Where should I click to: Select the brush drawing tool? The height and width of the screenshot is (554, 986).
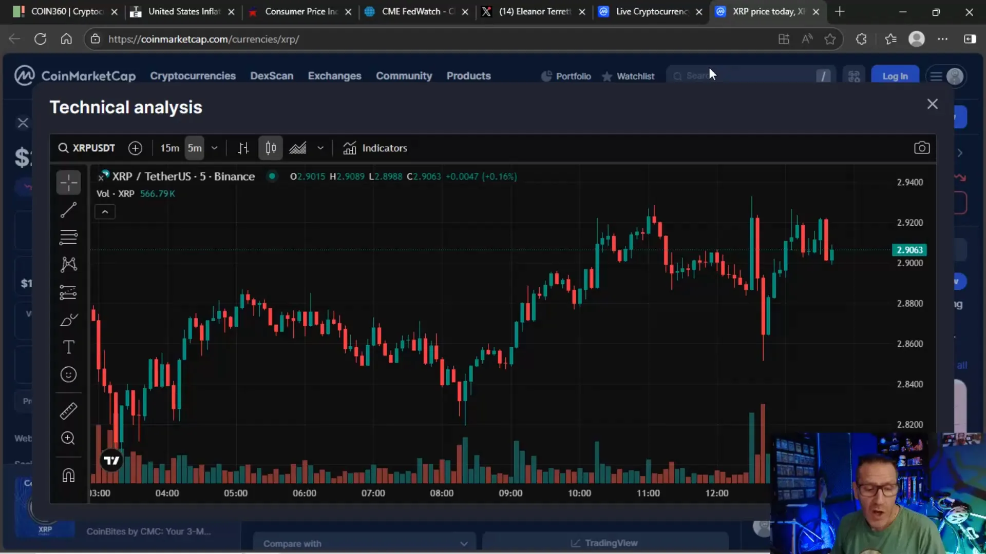click(68, 320)
